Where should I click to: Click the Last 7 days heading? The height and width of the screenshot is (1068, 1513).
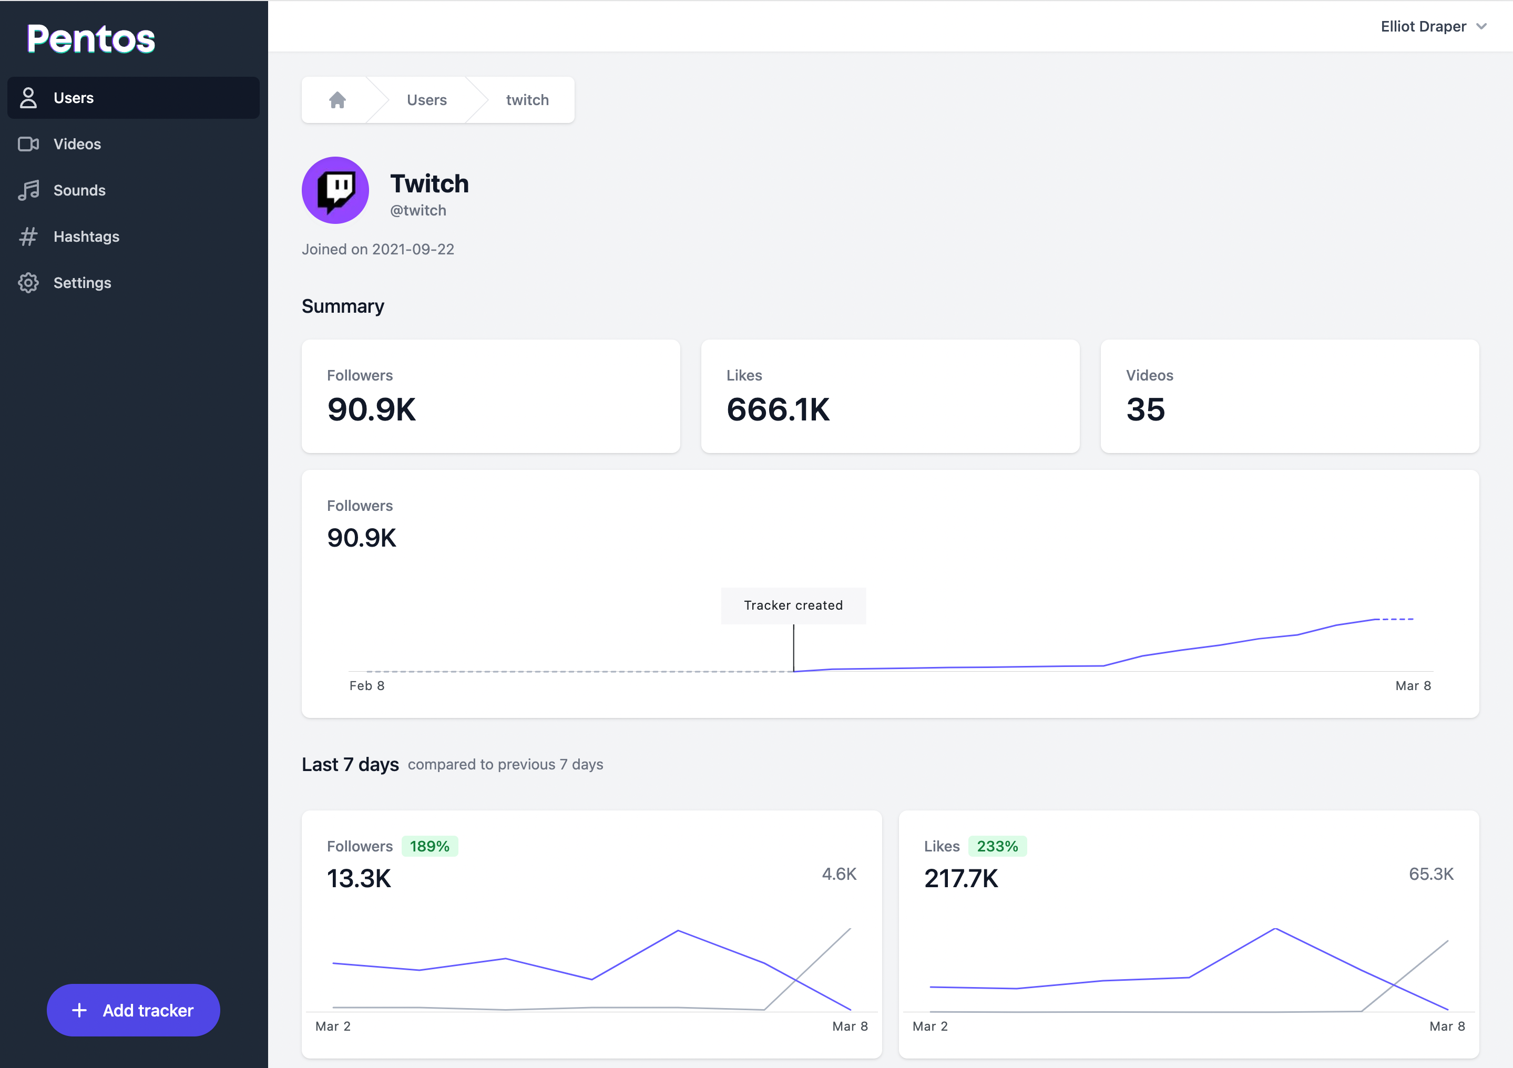click(x=350, y=764)
